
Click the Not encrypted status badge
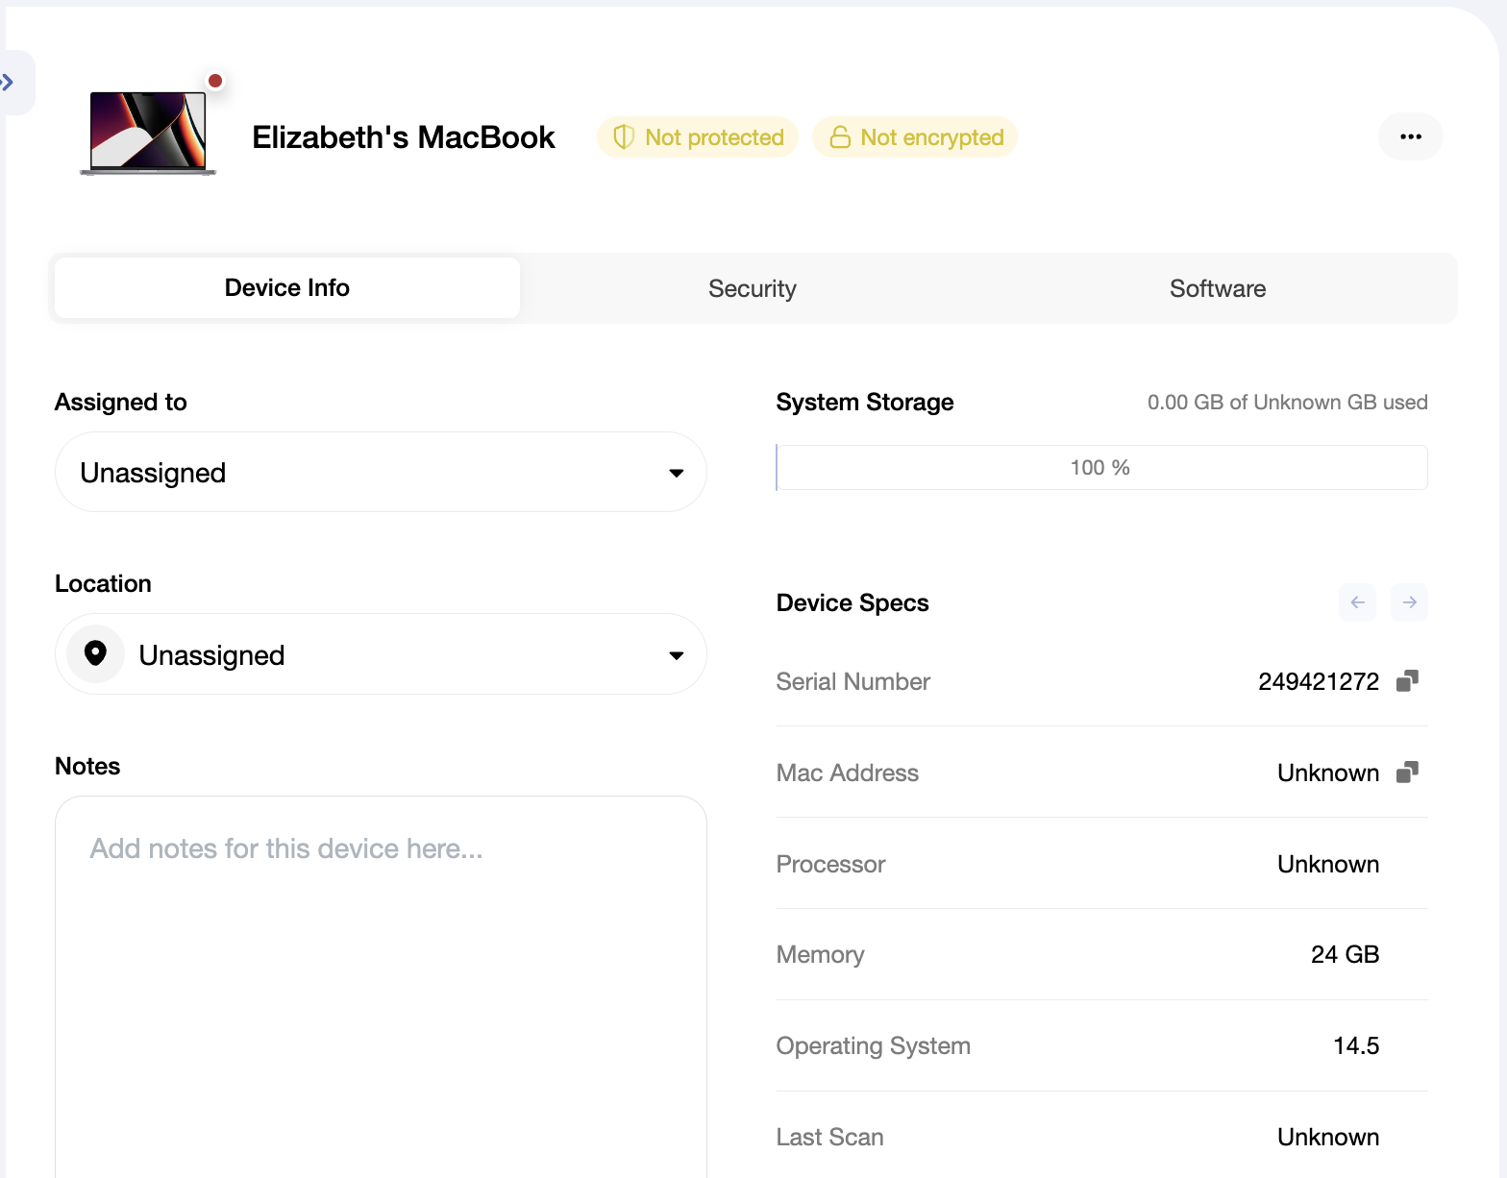[x=915, y=137]
